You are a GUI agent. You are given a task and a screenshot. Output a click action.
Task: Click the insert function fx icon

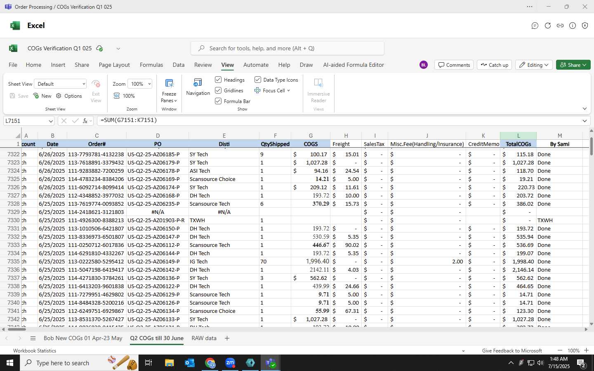click(85, 121)
